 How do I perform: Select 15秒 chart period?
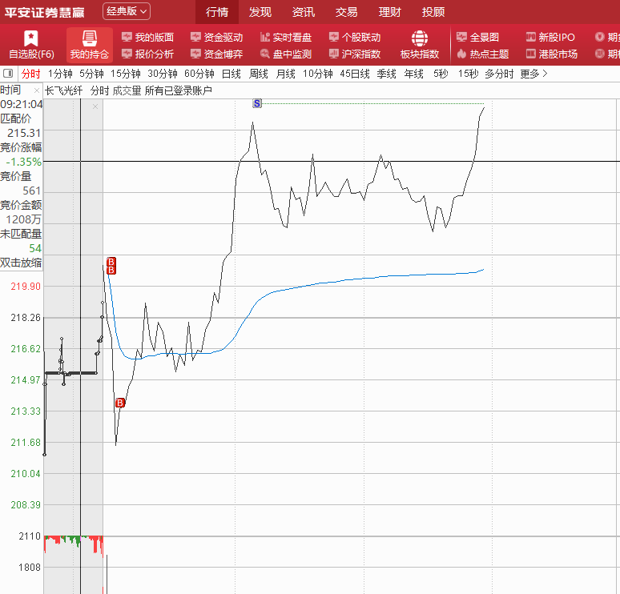pos(468,74)
